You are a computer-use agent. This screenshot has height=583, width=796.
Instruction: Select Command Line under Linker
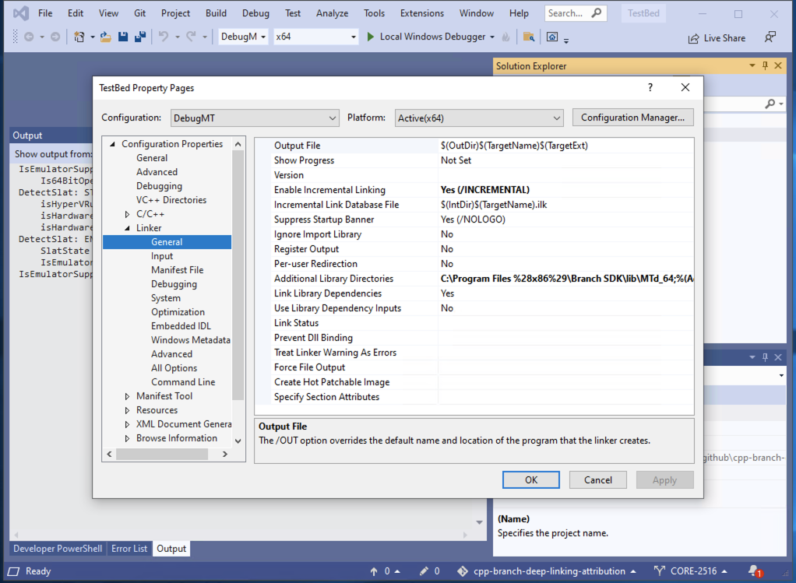pyautogui.click(x=183, y=382)
